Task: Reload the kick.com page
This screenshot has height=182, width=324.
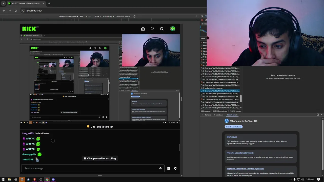Action: pos(16,11)
